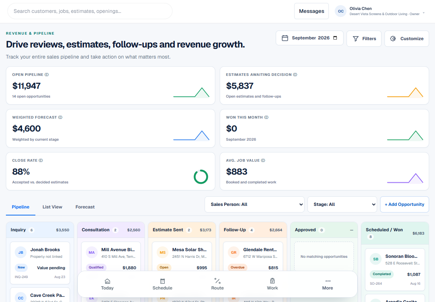Screen dimensions: 435x302
Task: Click the Estimates Awaiting Decision info icon
Action: point(295,74)
